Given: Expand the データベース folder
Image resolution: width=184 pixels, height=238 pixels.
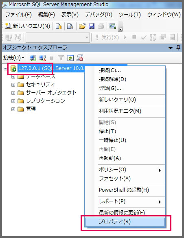Looking at the screenshot, I should click(13, 76).
